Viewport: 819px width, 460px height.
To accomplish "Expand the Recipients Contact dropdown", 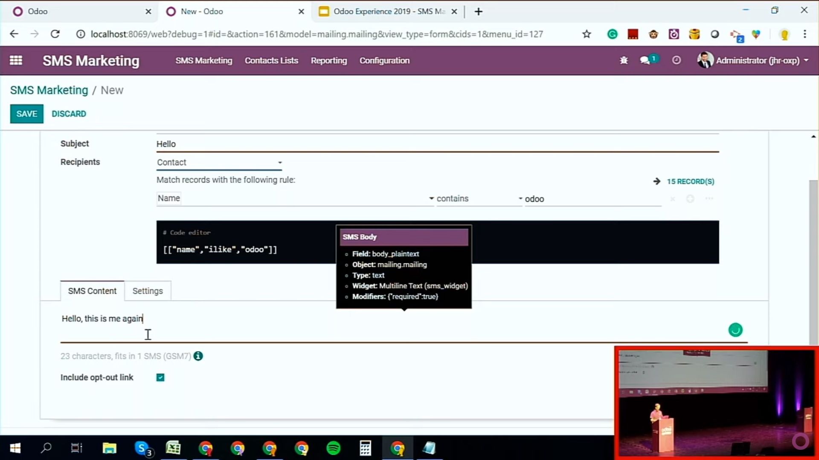I will (219, 162).
